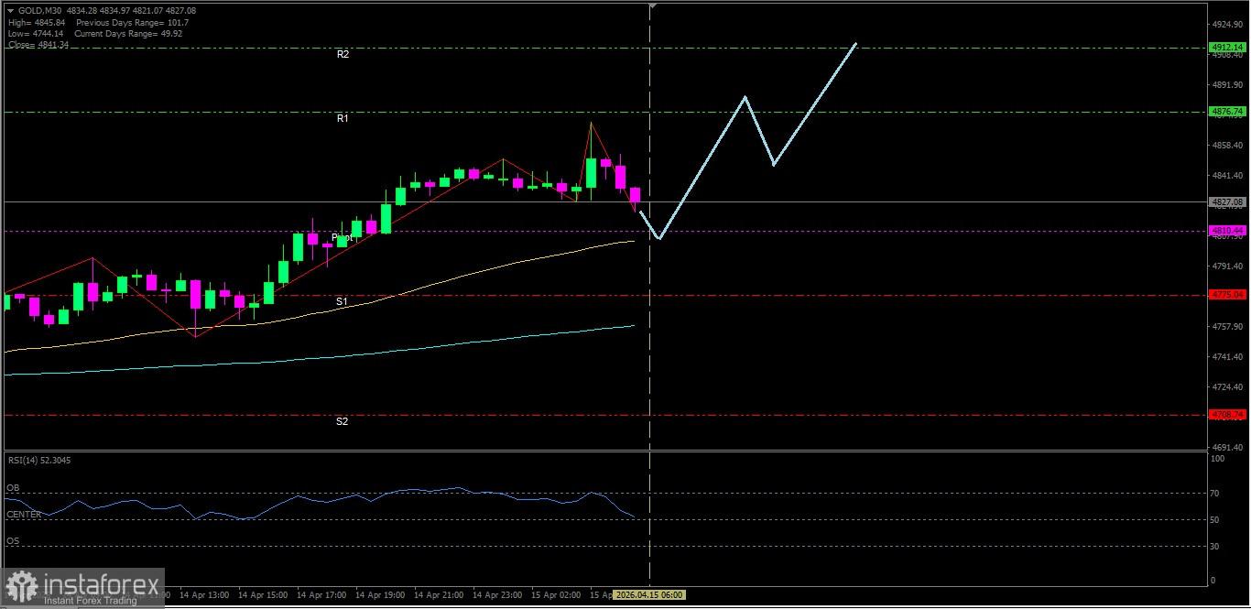Click the chart shift triangle marker at top
Viewport: 1251px width, 609px height.
652,5
